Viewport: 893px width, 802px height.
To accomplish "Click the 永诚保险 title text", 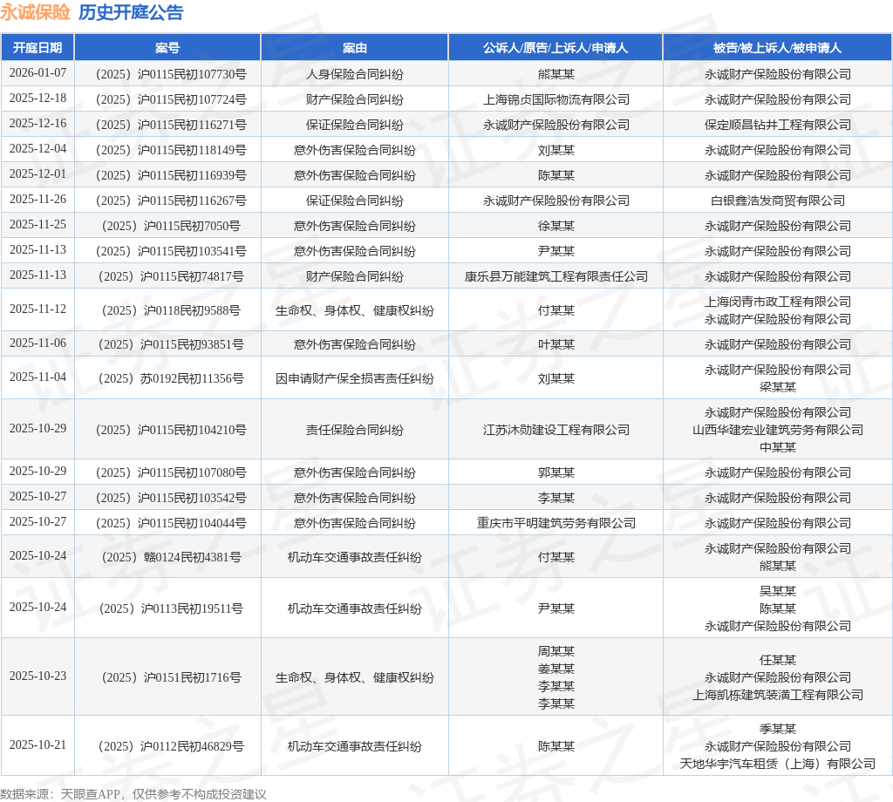I will coord(35,12).
